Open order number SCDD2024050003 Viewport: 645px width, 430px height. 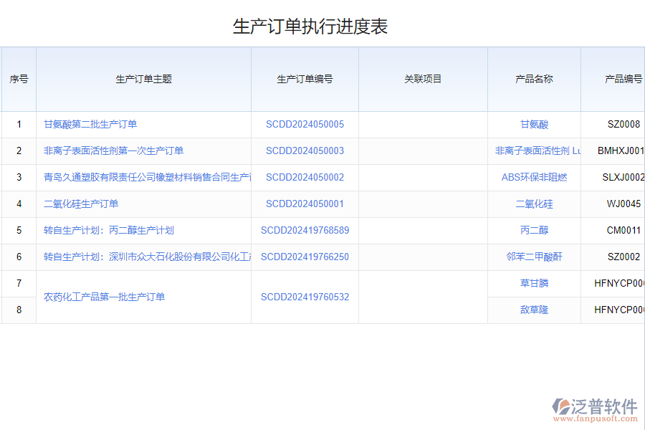coord(305,150)
